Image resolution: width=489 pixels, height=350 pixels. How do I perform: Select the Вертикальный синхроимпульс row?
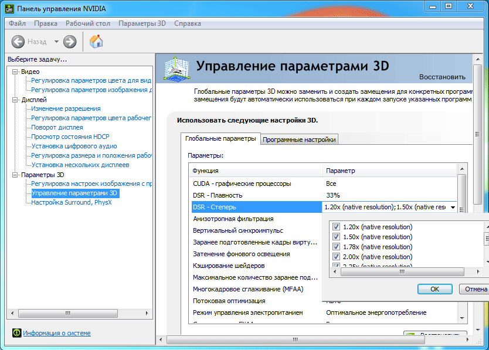[256, 230]
